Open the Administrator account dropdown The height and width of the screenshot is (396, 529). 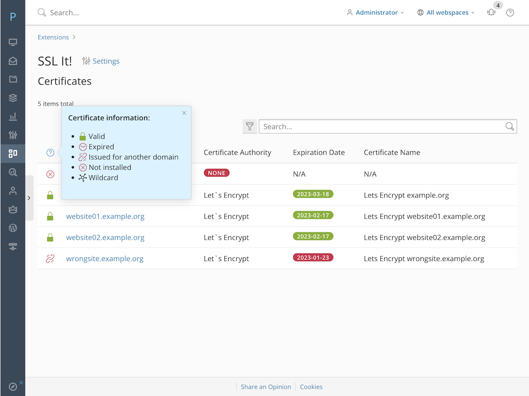click(376, 12)
